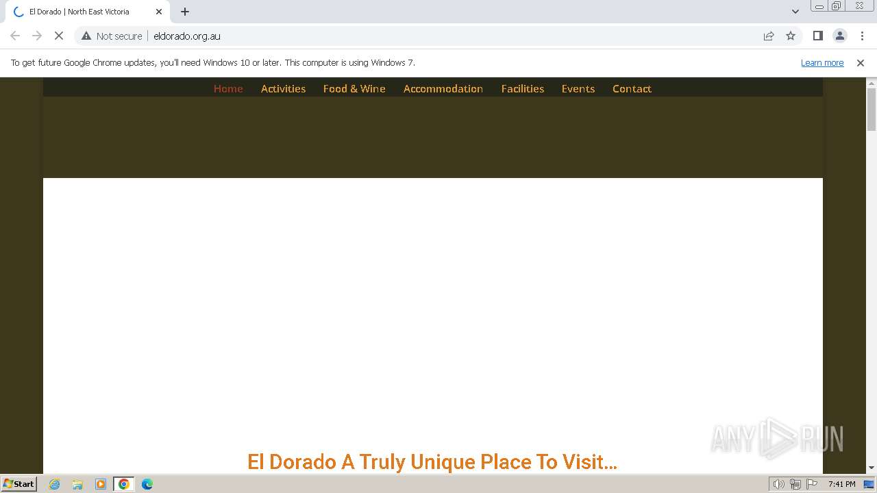This screenshot has height=493, width=877.
Task: Open Food & Wine menu item
Action: [x=354, y=88]
